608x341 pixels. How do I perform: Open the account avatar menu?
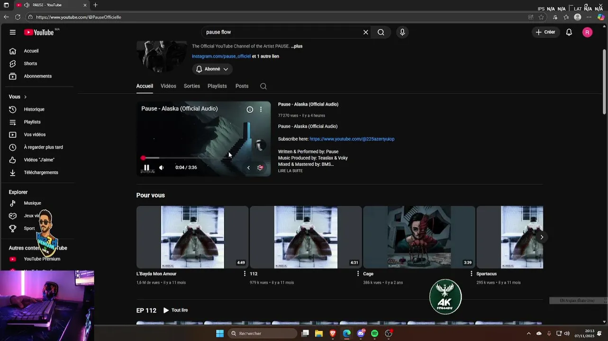pyautogui.click(x=587, y=32)
